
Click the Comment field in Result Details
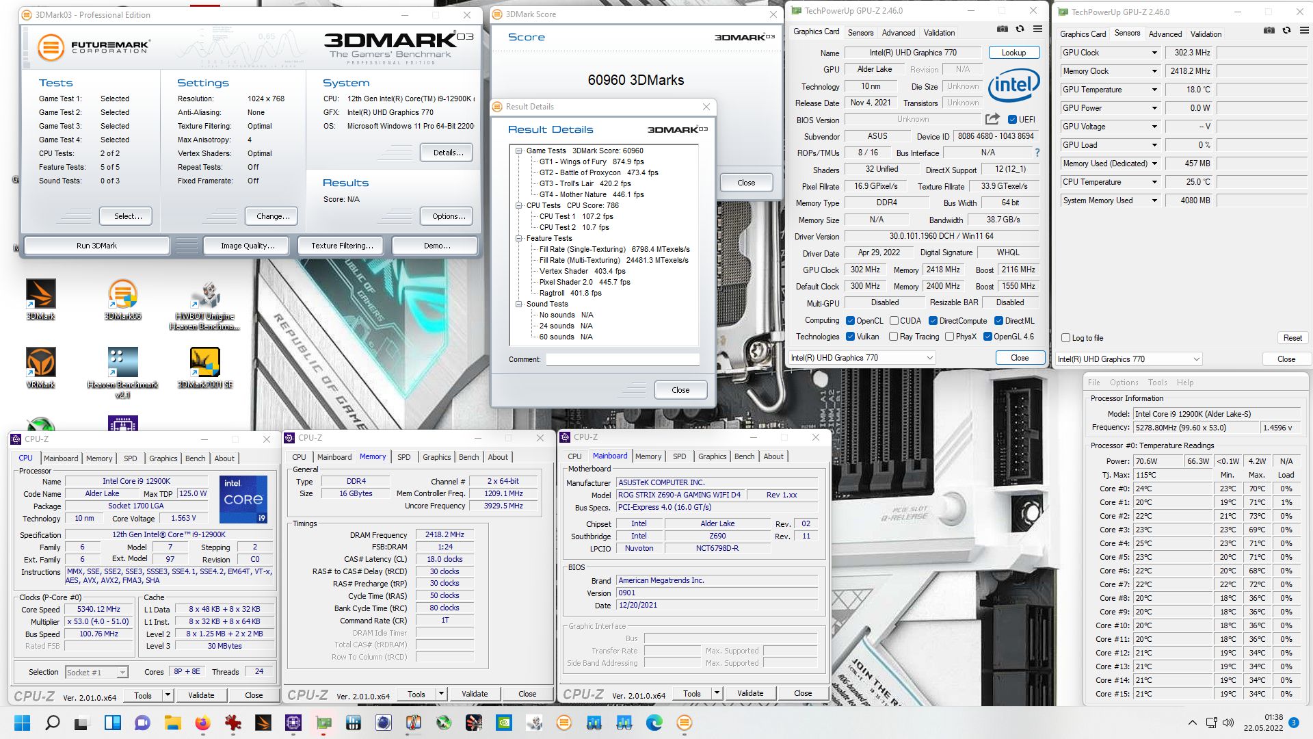(x=622, y=359)
